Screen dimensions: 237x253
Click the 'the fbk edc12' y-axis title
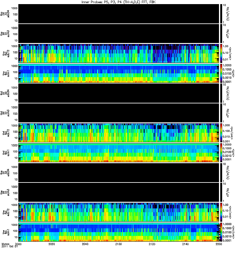tap(6, 212)
